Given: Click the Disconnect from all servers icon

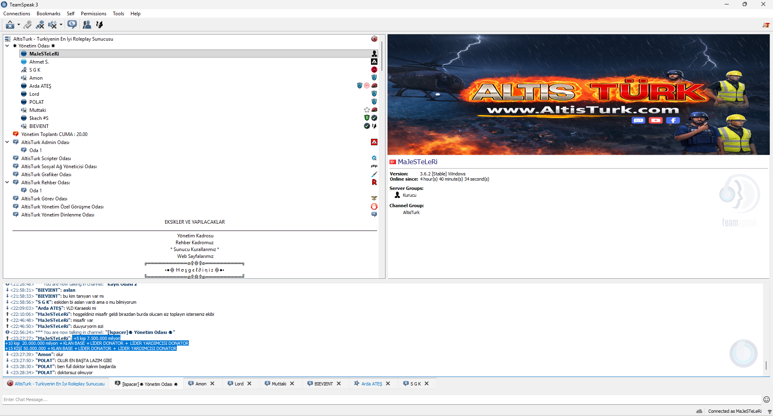Looking at the screenshot, I should 40,25.
